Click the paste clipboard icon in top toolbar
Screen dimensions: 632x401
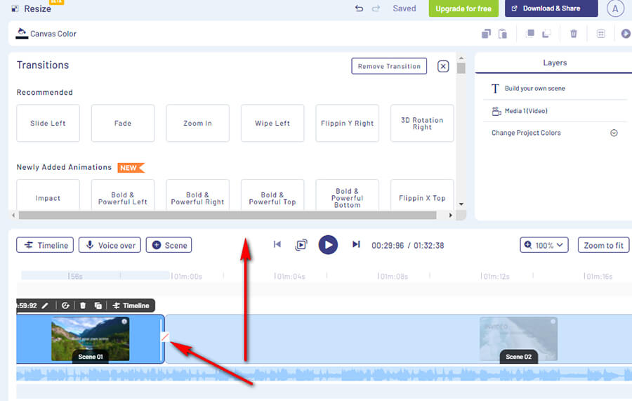pos(503,34)
